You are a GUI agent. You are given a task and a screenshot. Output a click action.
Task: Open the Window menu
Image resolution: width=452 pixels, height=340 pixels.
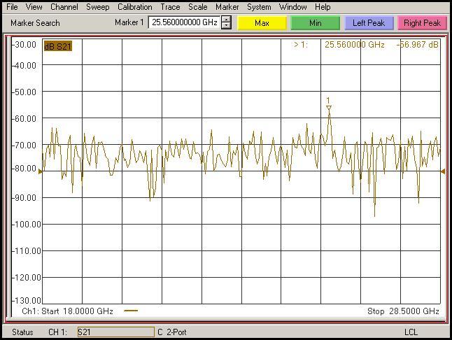pos(292,7)
